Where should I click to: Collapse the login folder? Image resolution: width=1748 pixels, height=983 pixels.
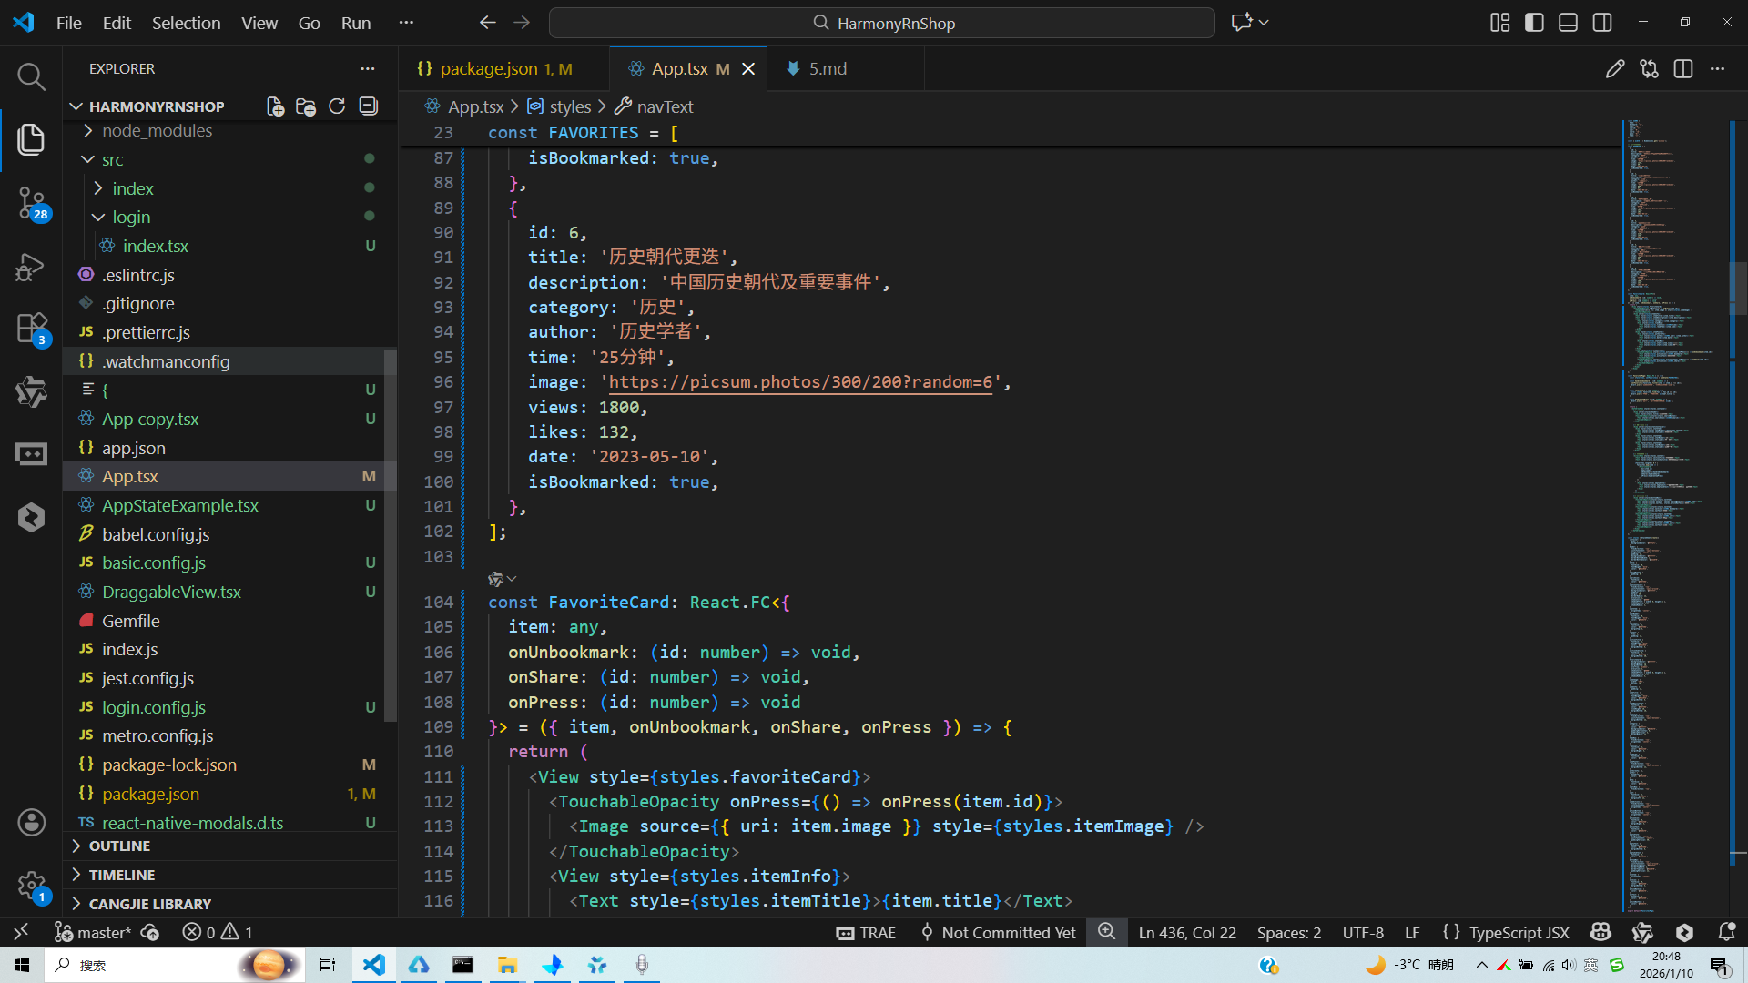click(x=131, y=217)
